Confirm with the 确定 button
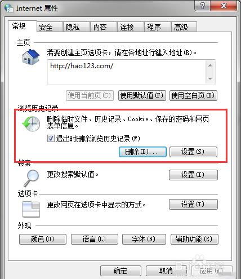The height and width of the screenshot is (279, 241). coord(120,271)
